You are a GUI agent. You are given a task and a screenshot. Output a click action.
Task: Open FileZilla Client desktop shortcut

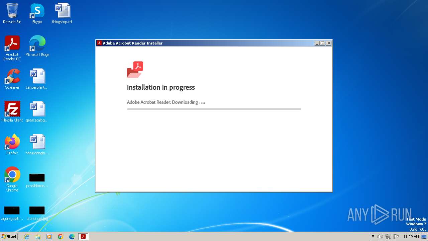coord(12,112)
